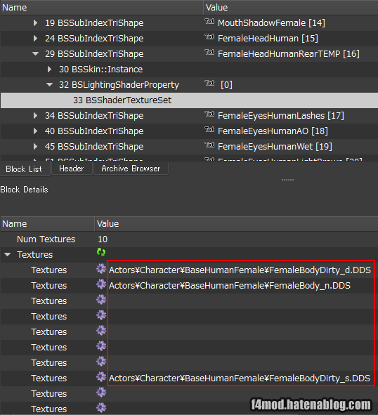This screenshot has width=378, height=415.
Task: Click the flower icon beside FemaleBodyDirty_d.DDS
Action: point(101,269)
